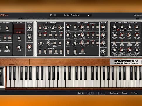Screen dimensions: 142x106
Task: Toggle the Unison button
Action: pyautogui.click(x=19, y=38)
